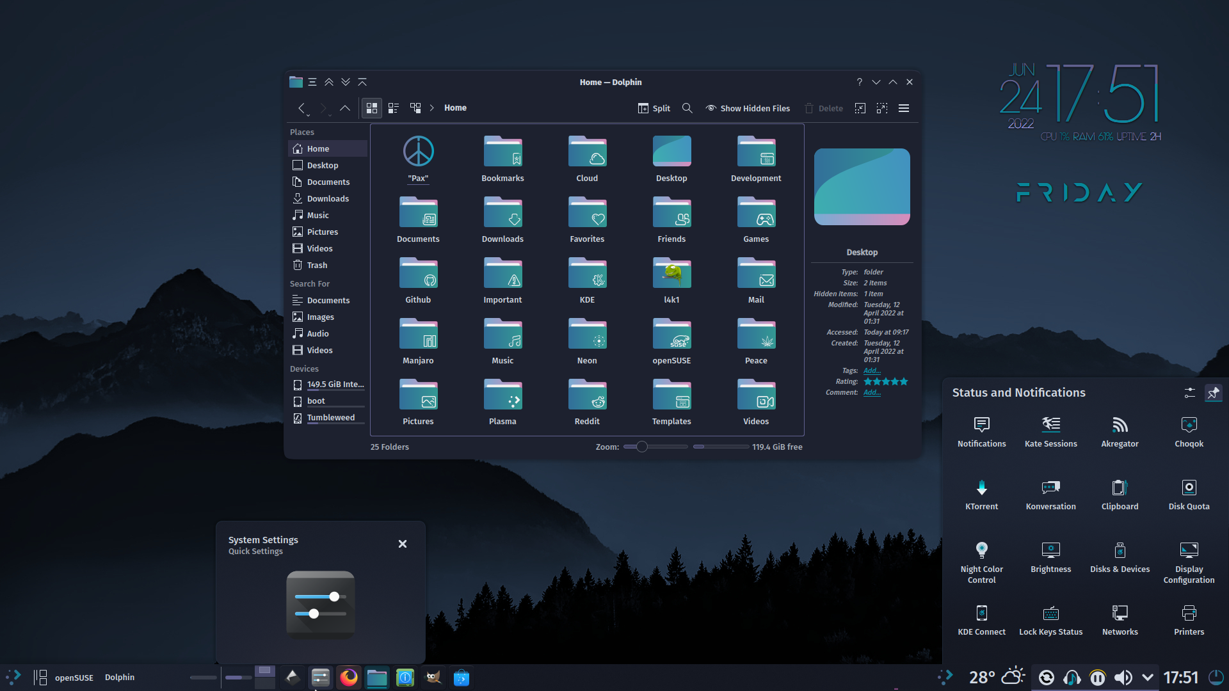
Task: Open the Printers entry
Action: (x=1189, y=620)
